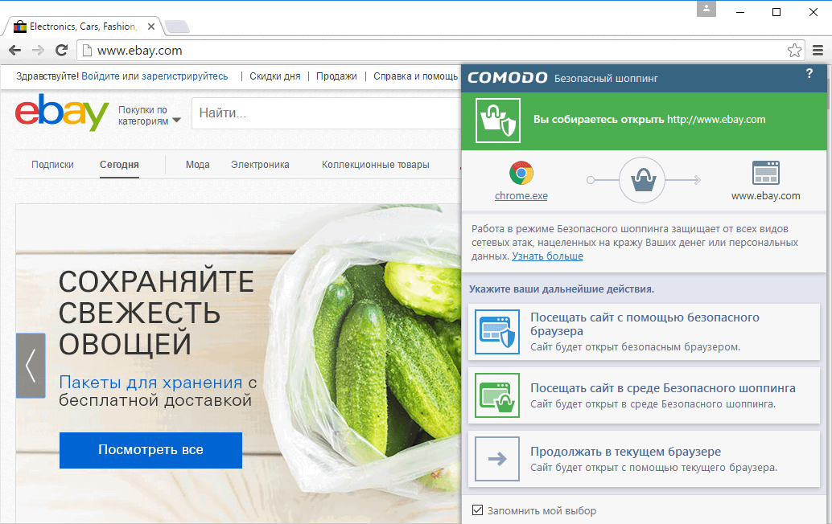832x524 pixels.
Task: Click the Comodo secure shopping shield icon
Action: pos(498,121)
